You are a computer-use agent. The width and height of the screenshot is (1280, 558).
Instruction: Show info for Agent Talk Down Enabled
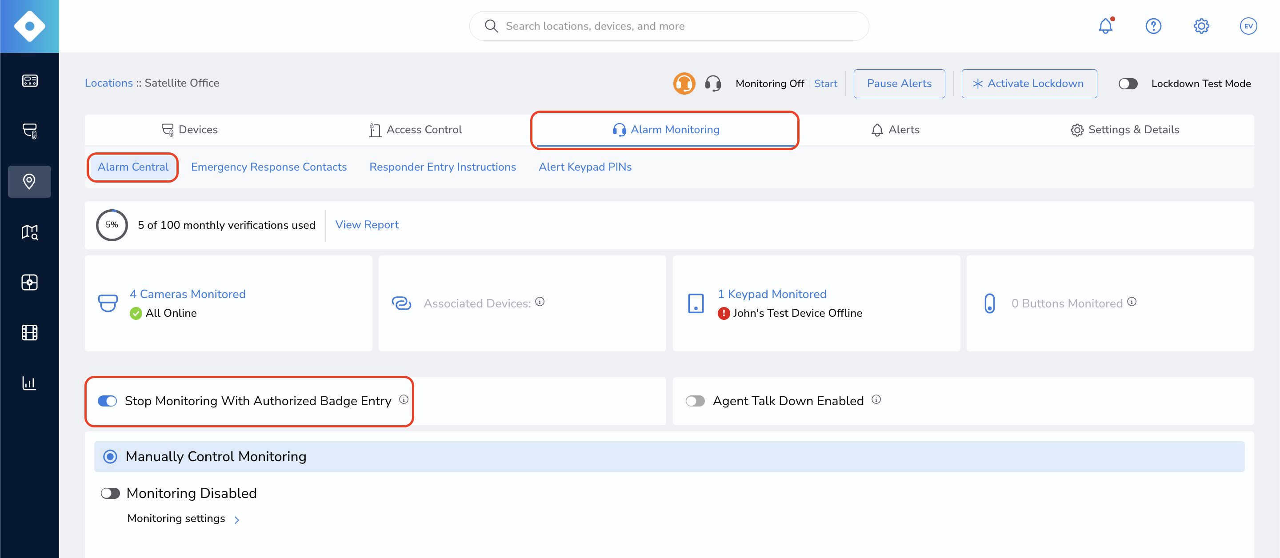click(876, 399)
